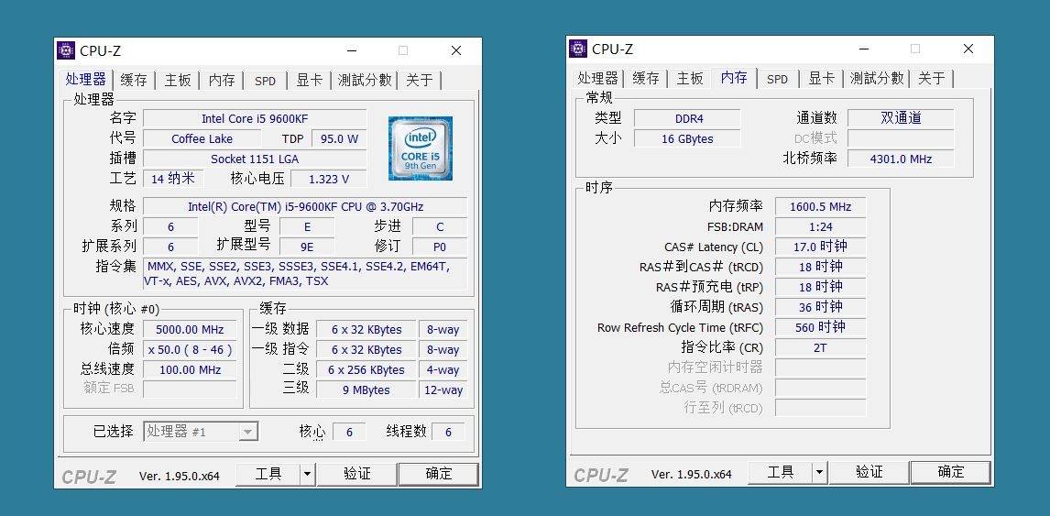Viewport: 1050px width, 516px height.
Task: Click the 9 MBytes level 3 cache value
Action: [x=366, y=390]
